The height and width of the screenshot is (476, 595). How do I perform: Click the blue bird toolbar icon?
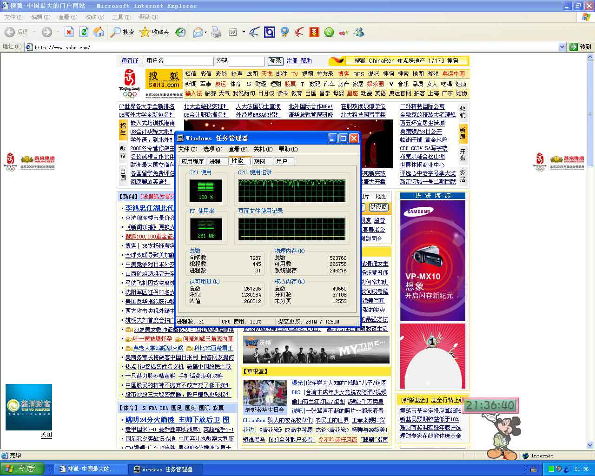(255, 32)
